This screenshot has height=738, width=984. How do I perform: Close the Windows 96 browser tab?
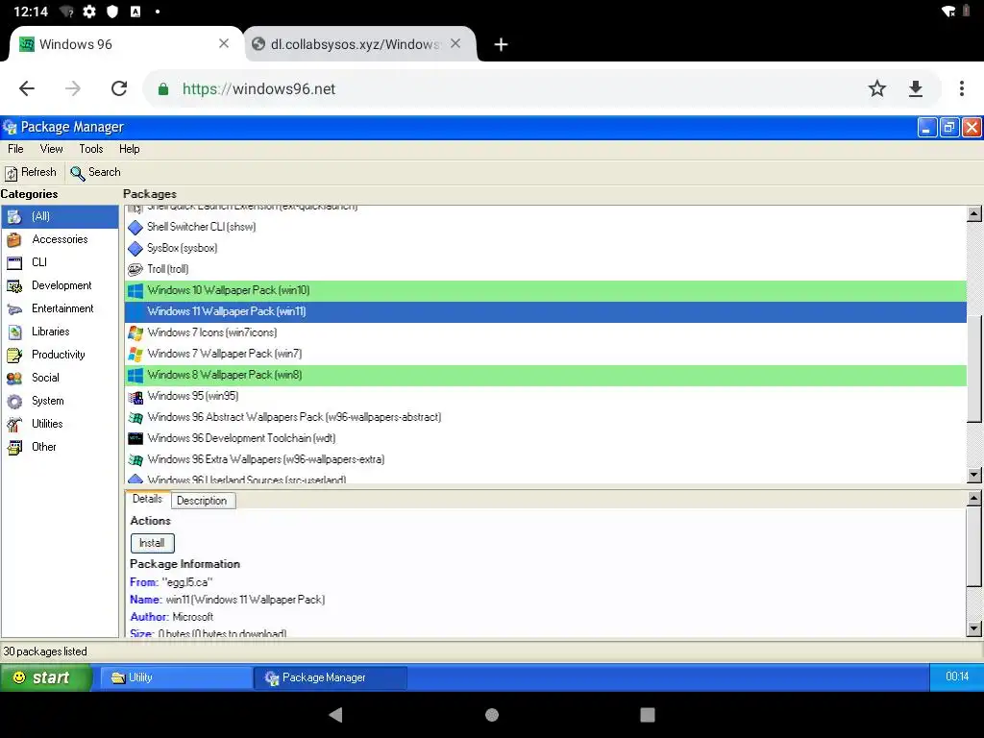pos(223,43)
